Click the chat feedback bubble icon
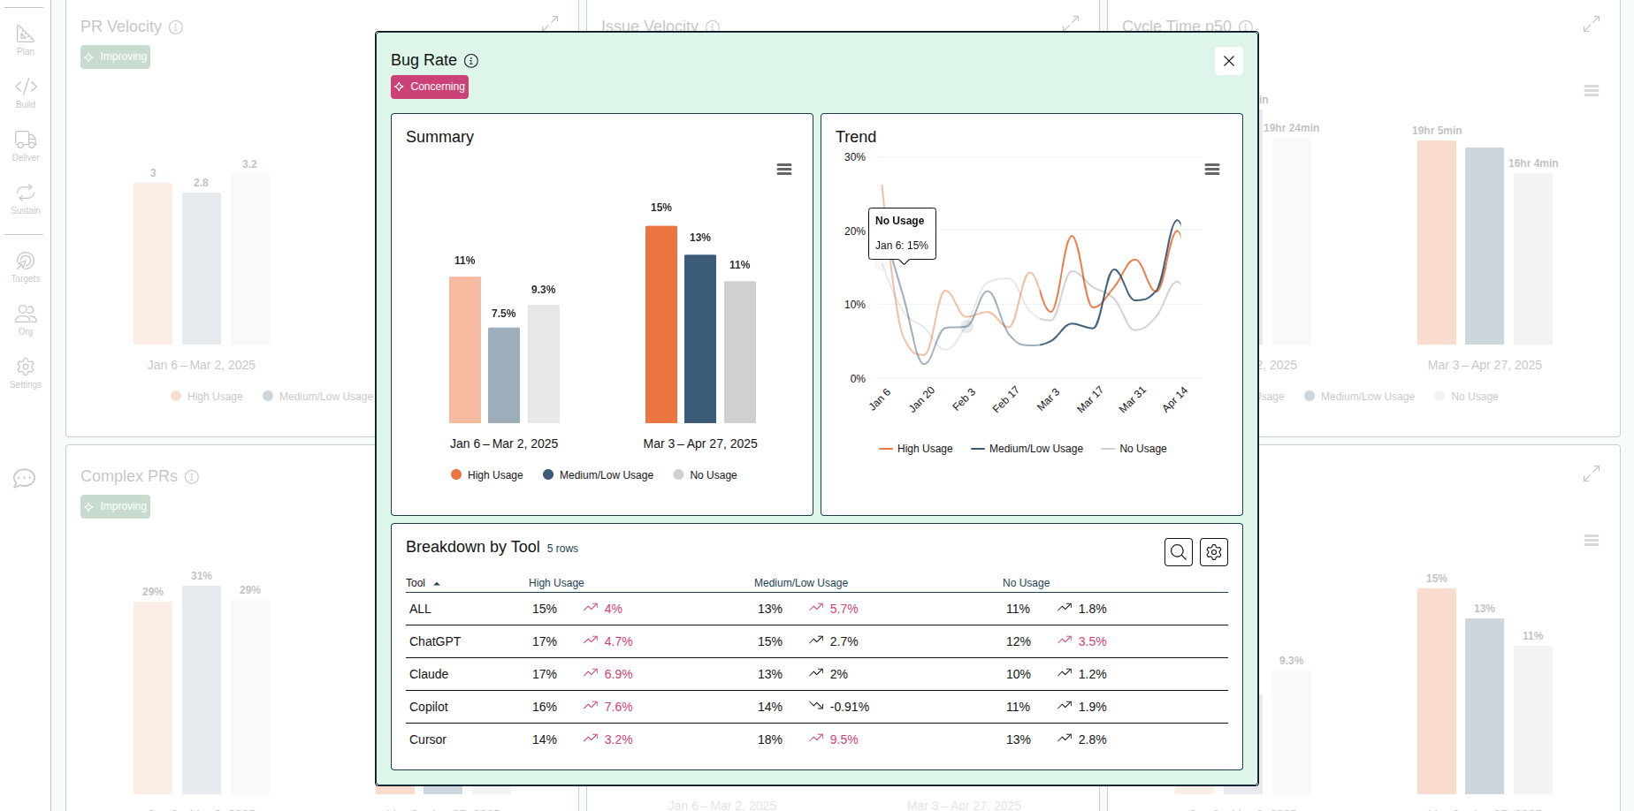Screen dimensions: 1634x811 point(24,479)
